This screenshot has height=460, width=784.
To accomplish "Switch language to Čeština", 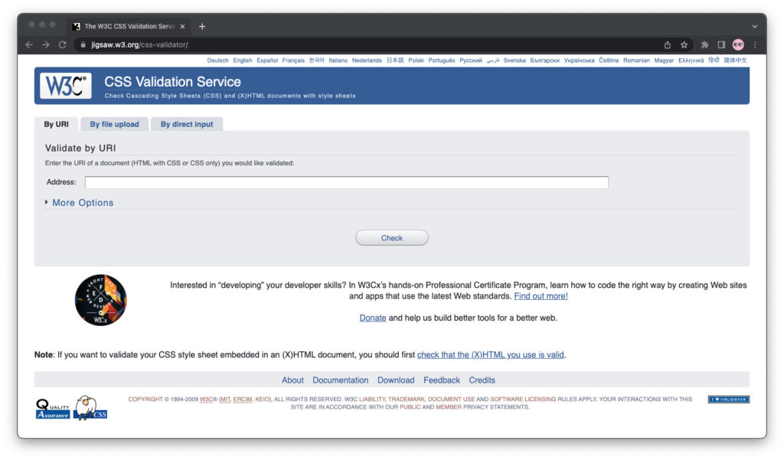I will (x=609, y=60).
